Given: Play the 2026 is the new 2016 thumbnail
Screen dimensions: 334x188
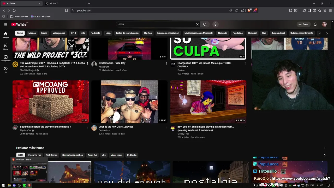Looking at the screenshot, I should click(129, 102).
